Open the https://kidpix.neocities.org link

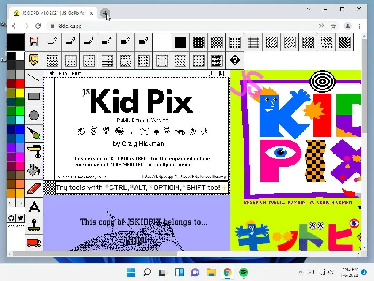pyautogui.click(x=202, y=177)
